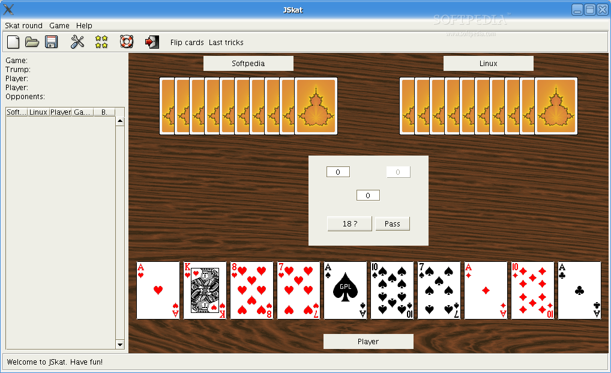Viewport: 611px width, 373px height.
Task: Minimize the JSkat window
Action: (577, 10)
